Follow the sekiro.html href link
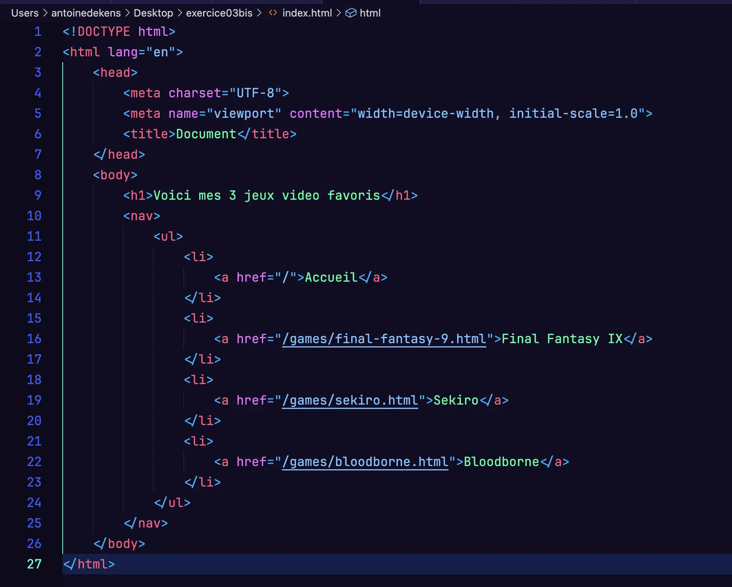732x587 pixels. click(350, 400)
